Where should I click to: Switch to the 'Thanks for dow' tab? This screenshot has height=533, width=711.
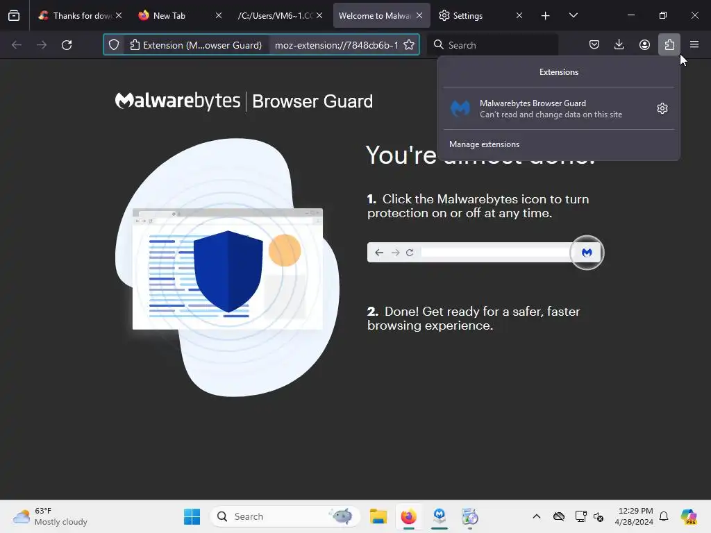(75, 15)
